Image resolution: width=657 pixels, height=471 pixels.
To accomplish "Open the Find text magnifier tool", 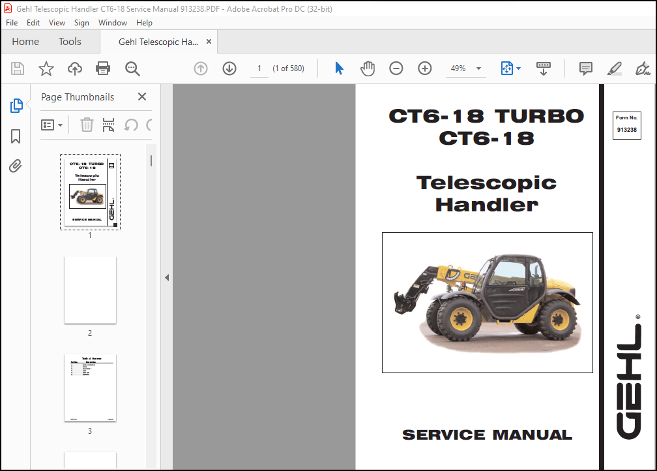I will pos(132,68).
